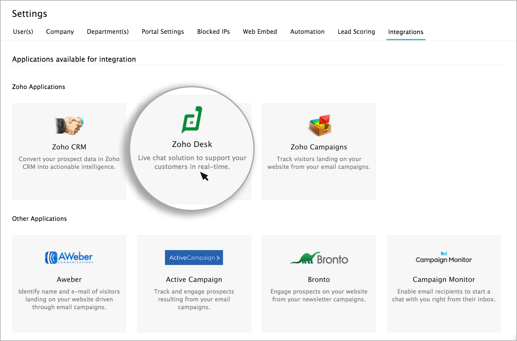Open the Portal Settings tab

pyautogui.click(x=163, y=32)
